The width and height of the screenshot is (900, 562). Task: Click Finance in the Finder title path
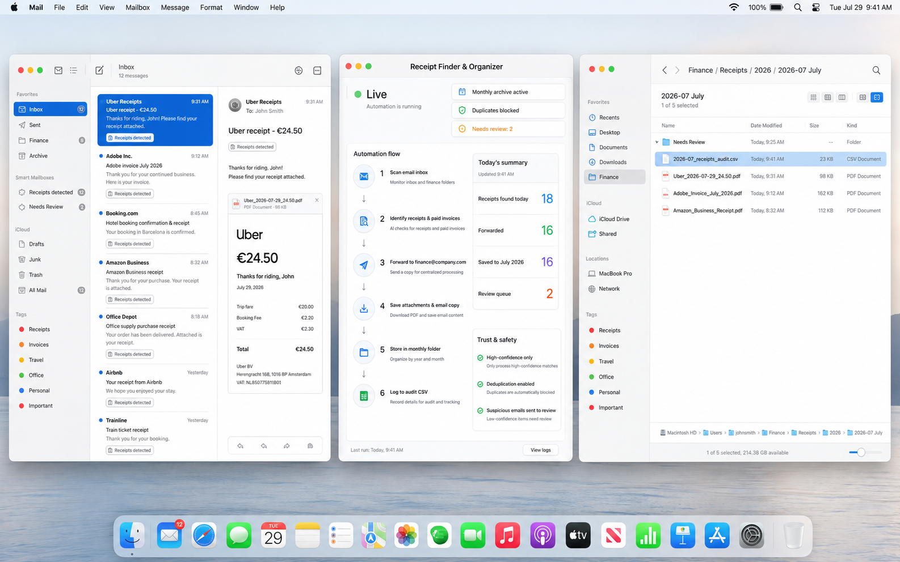(700, 70)
